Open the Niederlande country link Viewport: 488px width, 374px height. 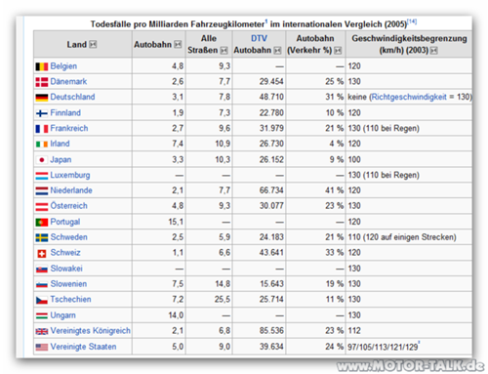coord(71,190)
